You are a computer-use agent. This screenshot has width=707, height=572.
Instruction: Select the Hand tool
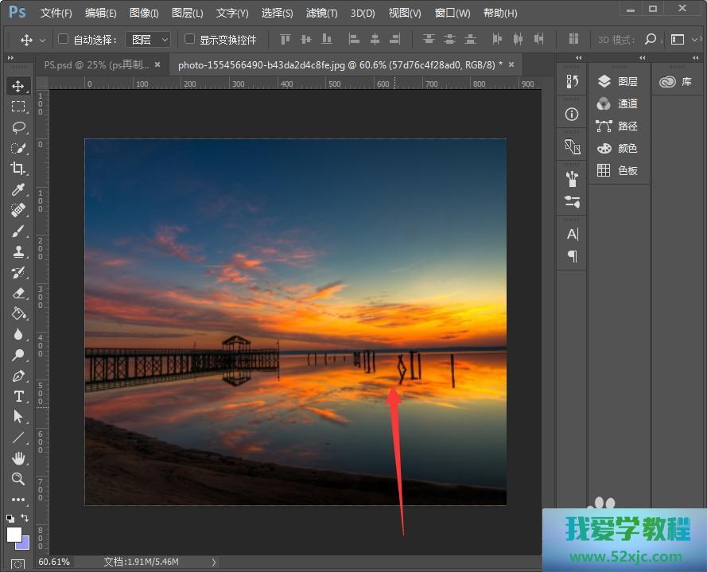(18, 458)
